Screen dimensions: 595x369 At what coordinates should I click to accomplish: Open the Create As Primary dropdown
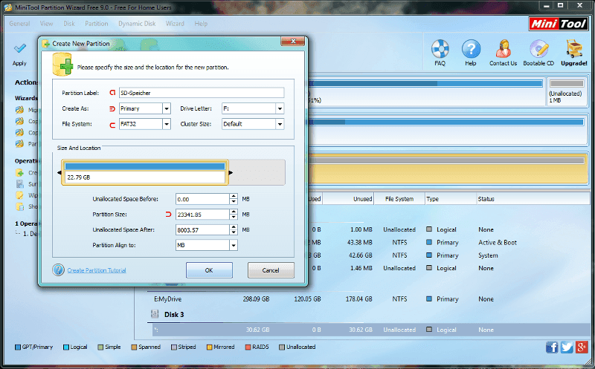coord(166,108)
